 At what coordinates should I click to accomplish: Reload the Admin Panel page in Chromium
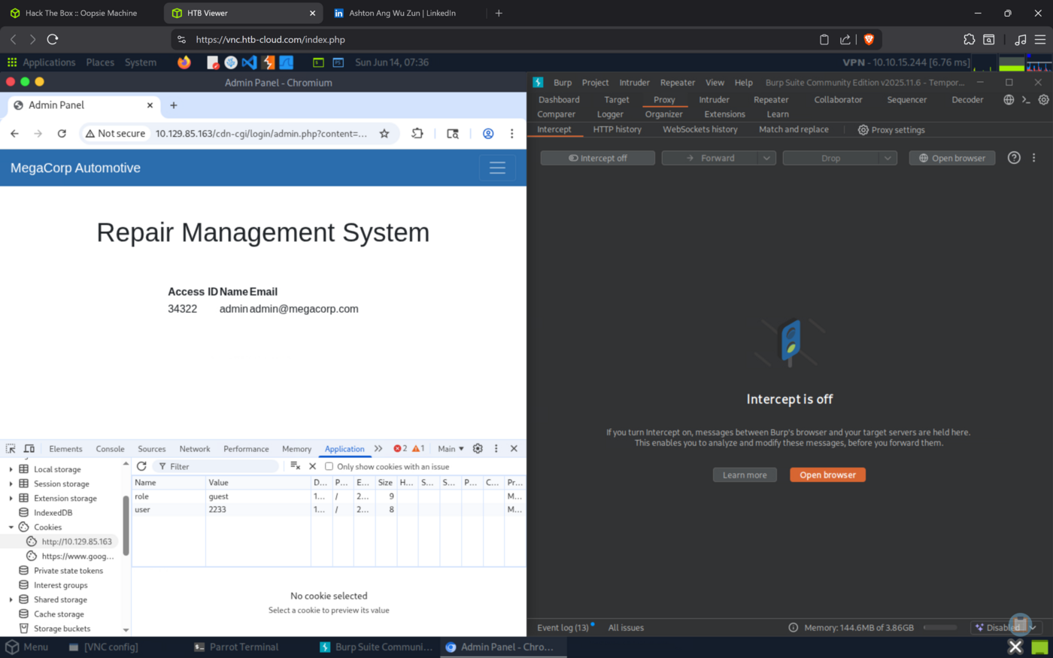(62, 133)
